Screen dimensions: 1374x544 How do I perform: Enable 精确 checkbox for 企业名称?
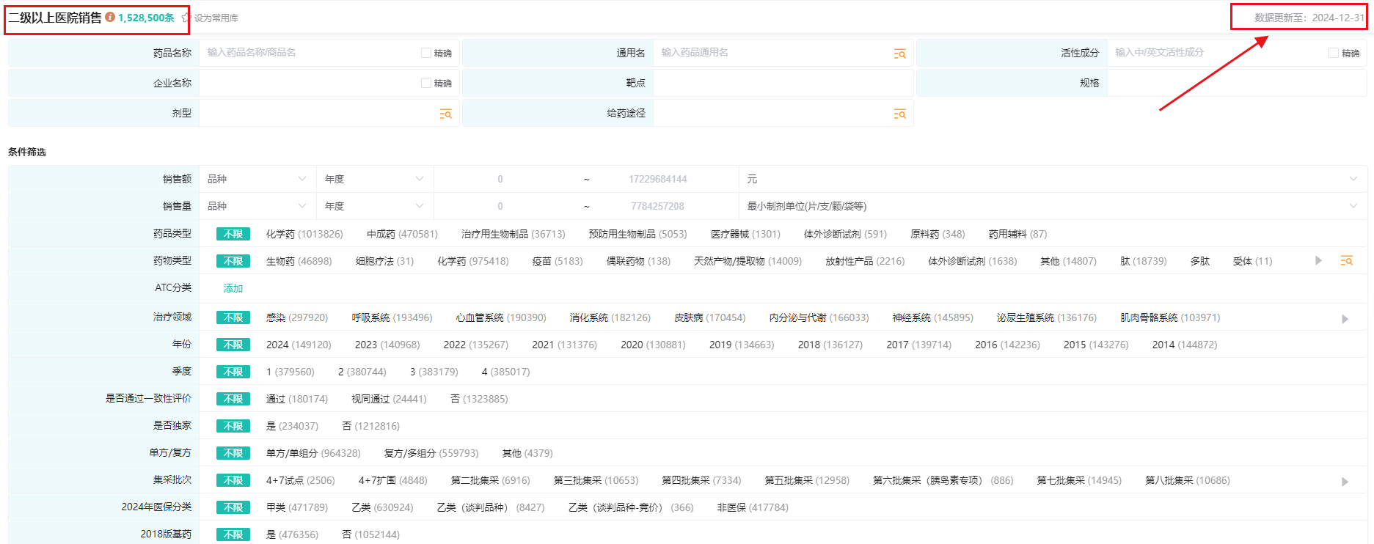[426, 83]
